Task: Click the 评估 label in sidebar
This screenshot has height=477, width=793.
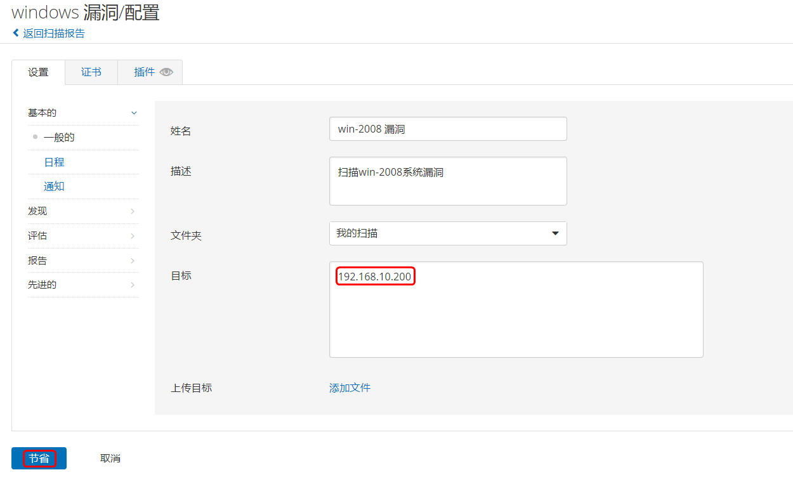Action: (37, 236)
